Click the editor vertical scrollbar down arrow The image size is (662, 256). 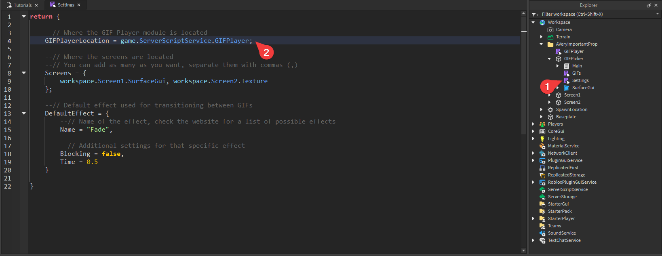pos(524,251)
